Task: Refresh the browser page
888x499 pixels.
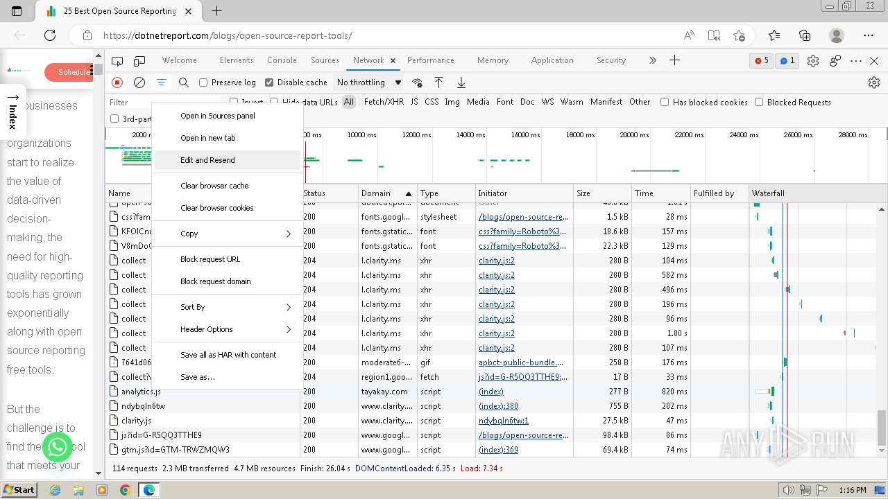Action: pyautogui.click(x=50, y=35)
